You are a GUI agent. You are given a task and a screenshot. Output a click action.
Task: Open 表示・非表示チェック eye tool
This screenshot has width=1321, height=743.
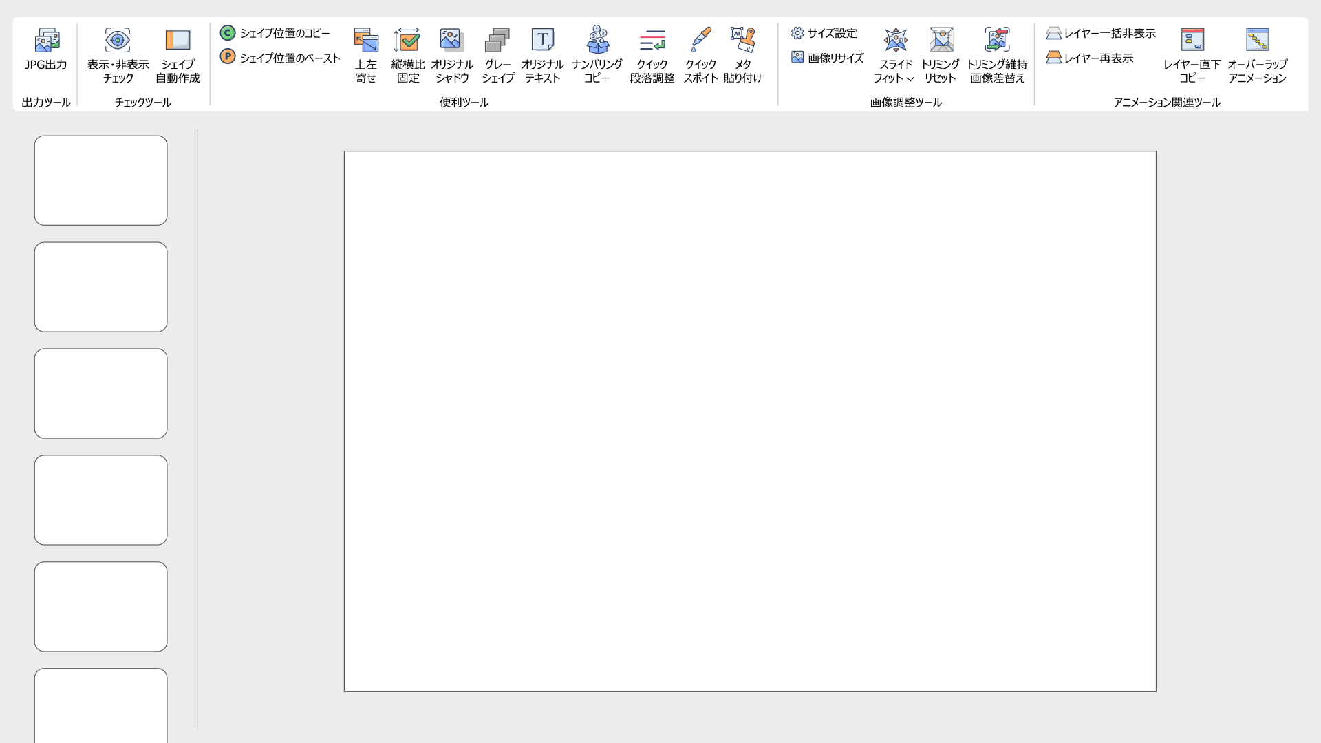coord(118,41)
